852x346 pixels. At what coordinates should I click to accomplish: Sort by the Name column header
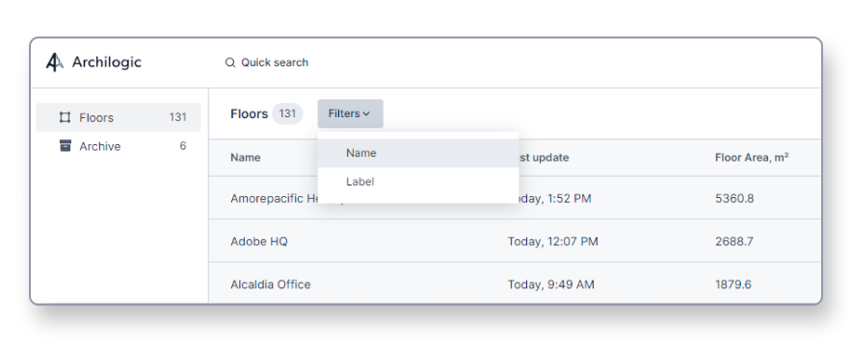pyautogui.click(x=245, y=158)
